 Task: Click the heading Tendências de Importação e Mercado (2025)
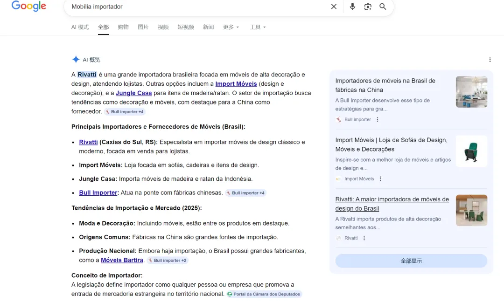pos(137,208)
